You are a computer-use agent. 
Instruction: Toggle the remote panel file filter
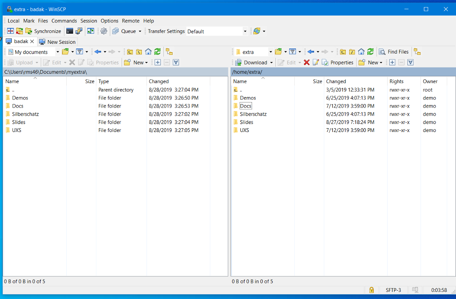tap(292, 52)
